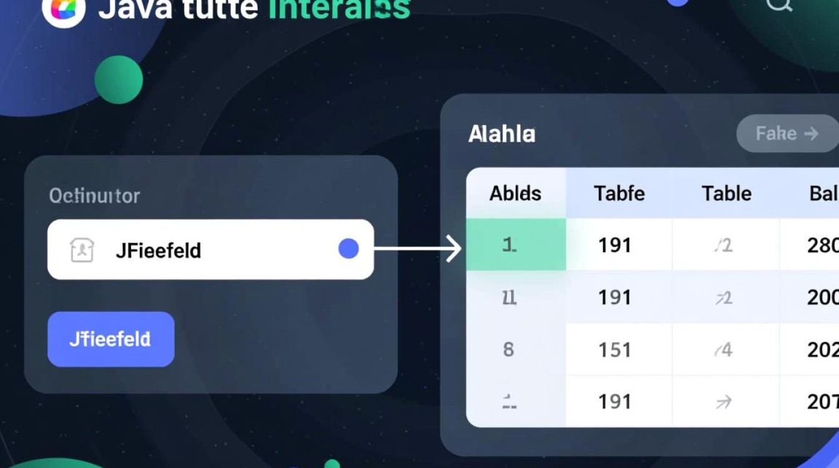Toggle the blue dot in JFieefeld field
This screenshot has height=468, width=839.
(x=348, y=249)
